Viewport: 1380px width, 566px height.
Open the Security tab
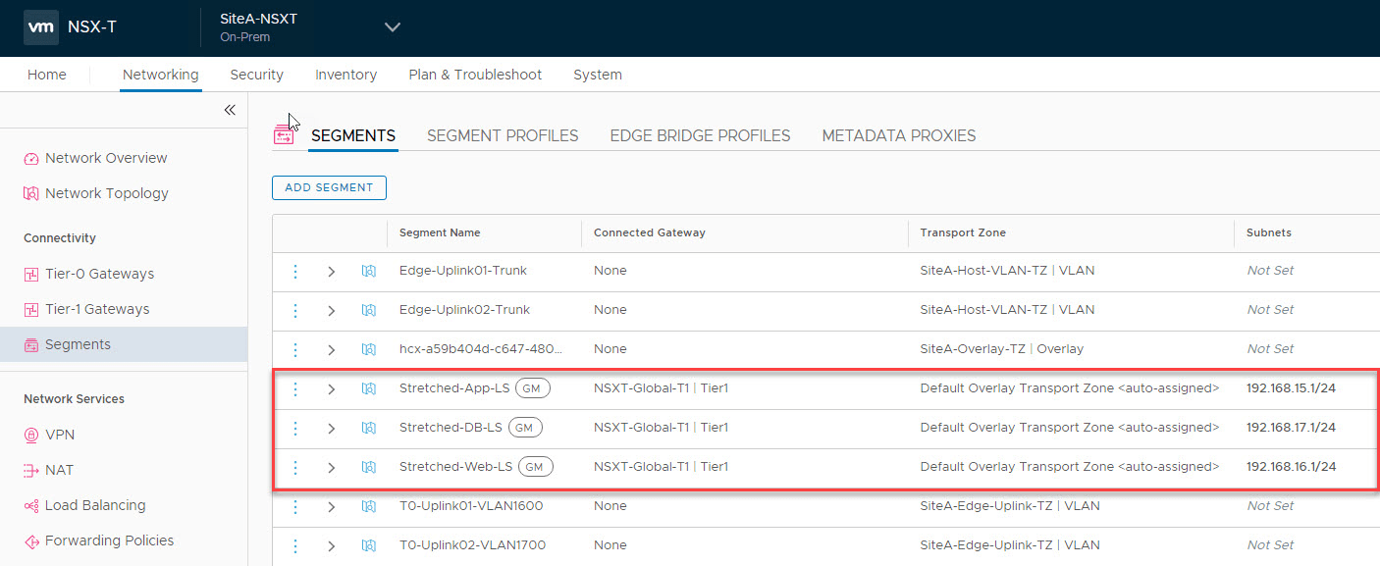(x=256, y=75)
